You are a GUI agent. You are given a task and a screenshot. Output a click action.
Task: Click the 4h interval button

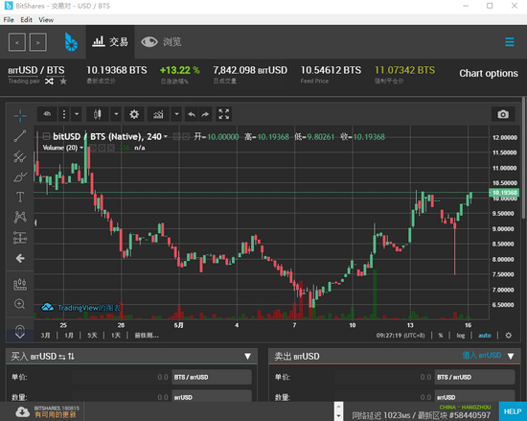47,114
